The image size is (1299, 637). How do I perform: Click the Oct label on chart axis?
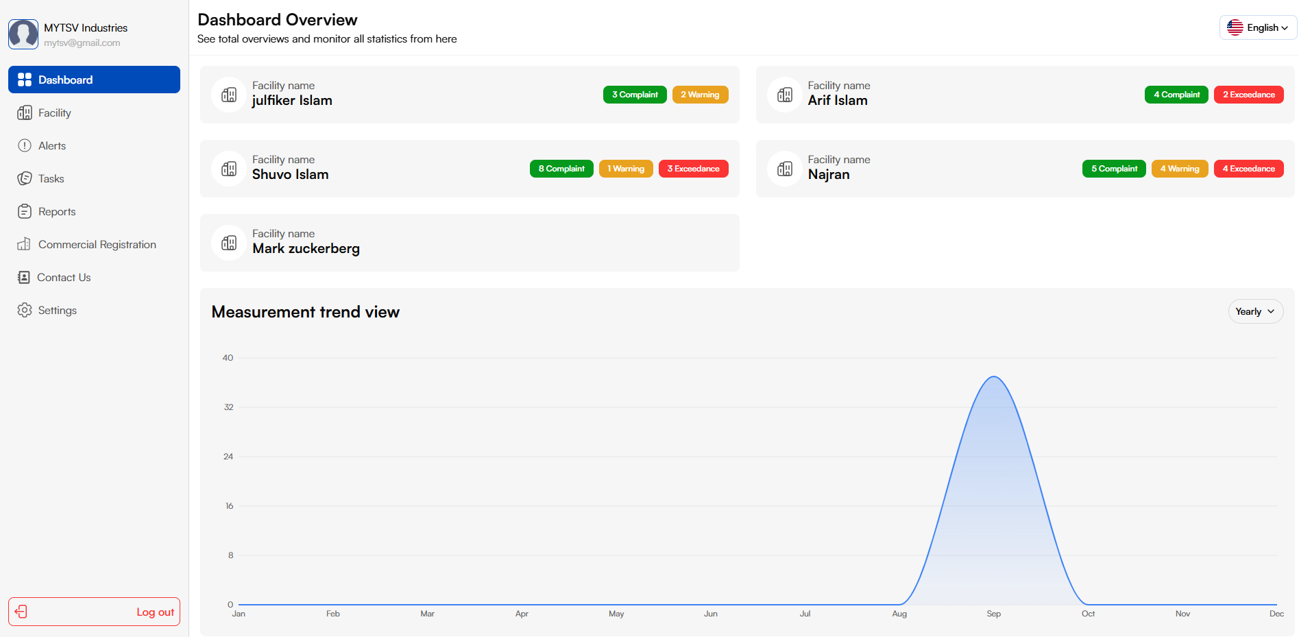pos(1088,614)
